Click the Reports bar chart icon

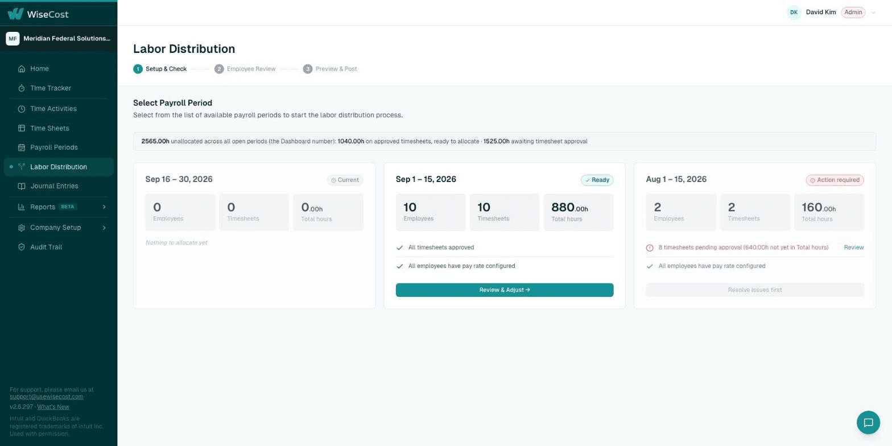coord(21,207)
